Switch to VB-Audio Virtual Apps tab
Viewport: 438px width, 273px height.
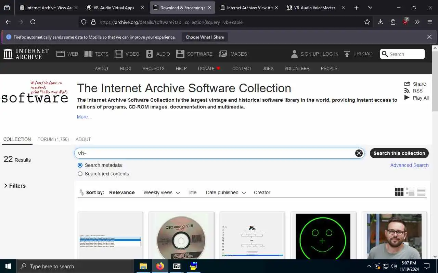(x=115, y=8)
